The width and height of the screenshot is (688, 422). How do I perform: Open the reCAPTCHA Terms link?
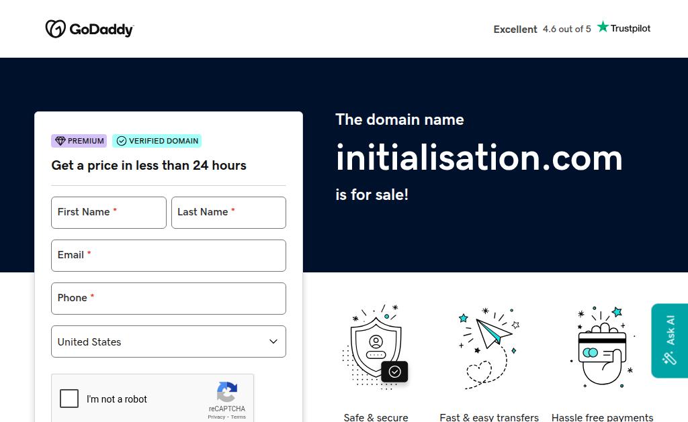coord(239,417)
